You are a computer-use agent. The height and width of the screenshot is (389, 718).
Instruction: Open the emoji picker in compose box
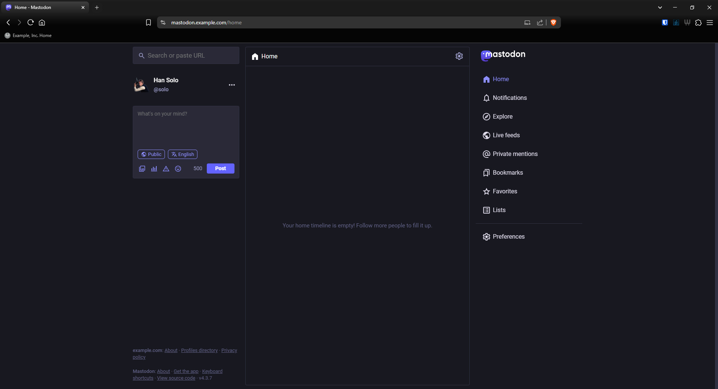tap(178, 169)
